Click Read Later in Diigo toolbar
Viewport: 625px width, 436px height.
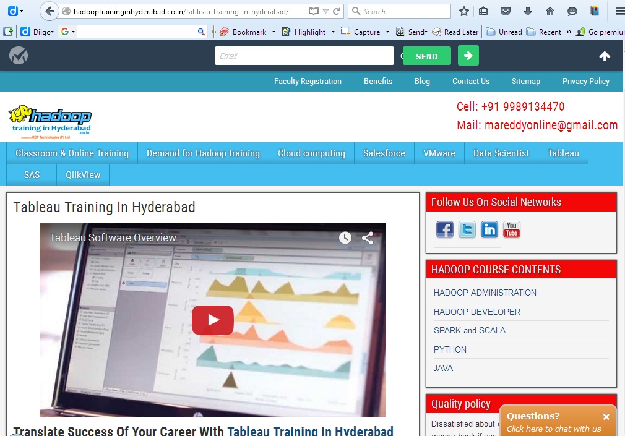click(x=455, y=32)
